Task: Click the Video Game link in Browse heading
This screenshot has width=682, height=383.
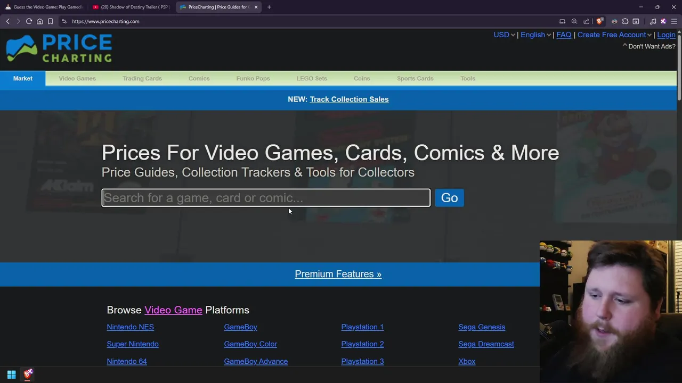Action: click(173, 310)
